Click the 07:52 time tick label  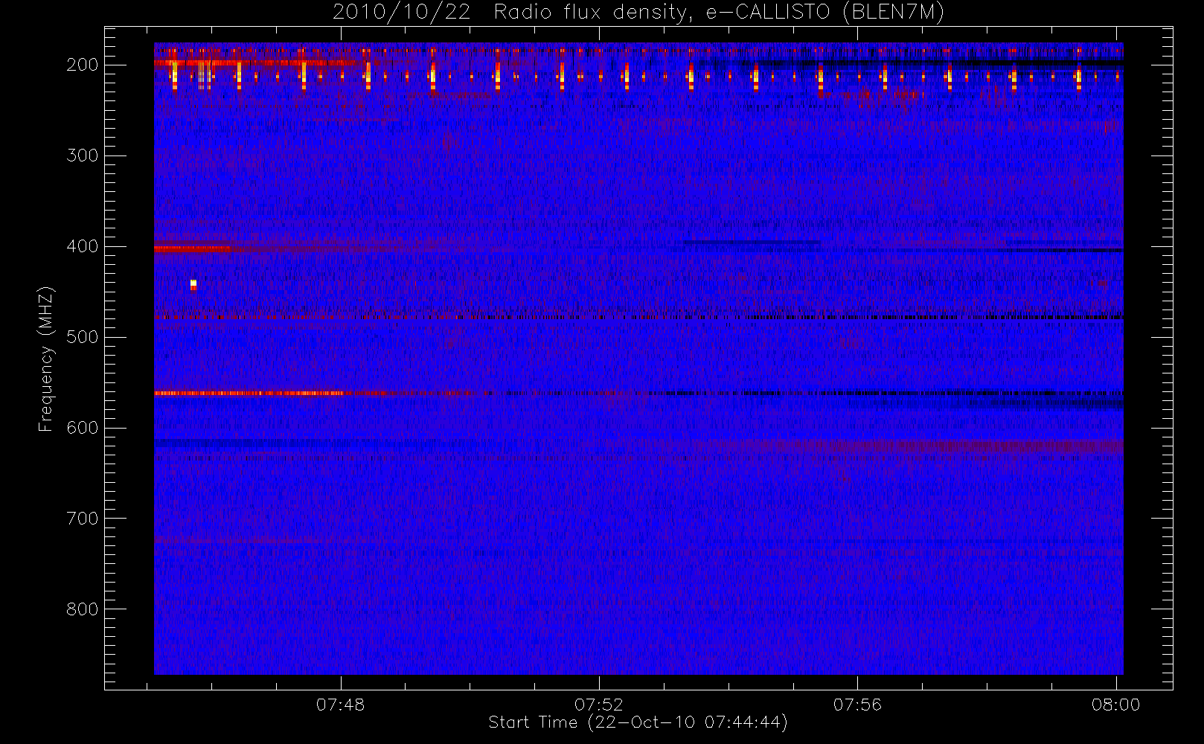tap(599, 705)
